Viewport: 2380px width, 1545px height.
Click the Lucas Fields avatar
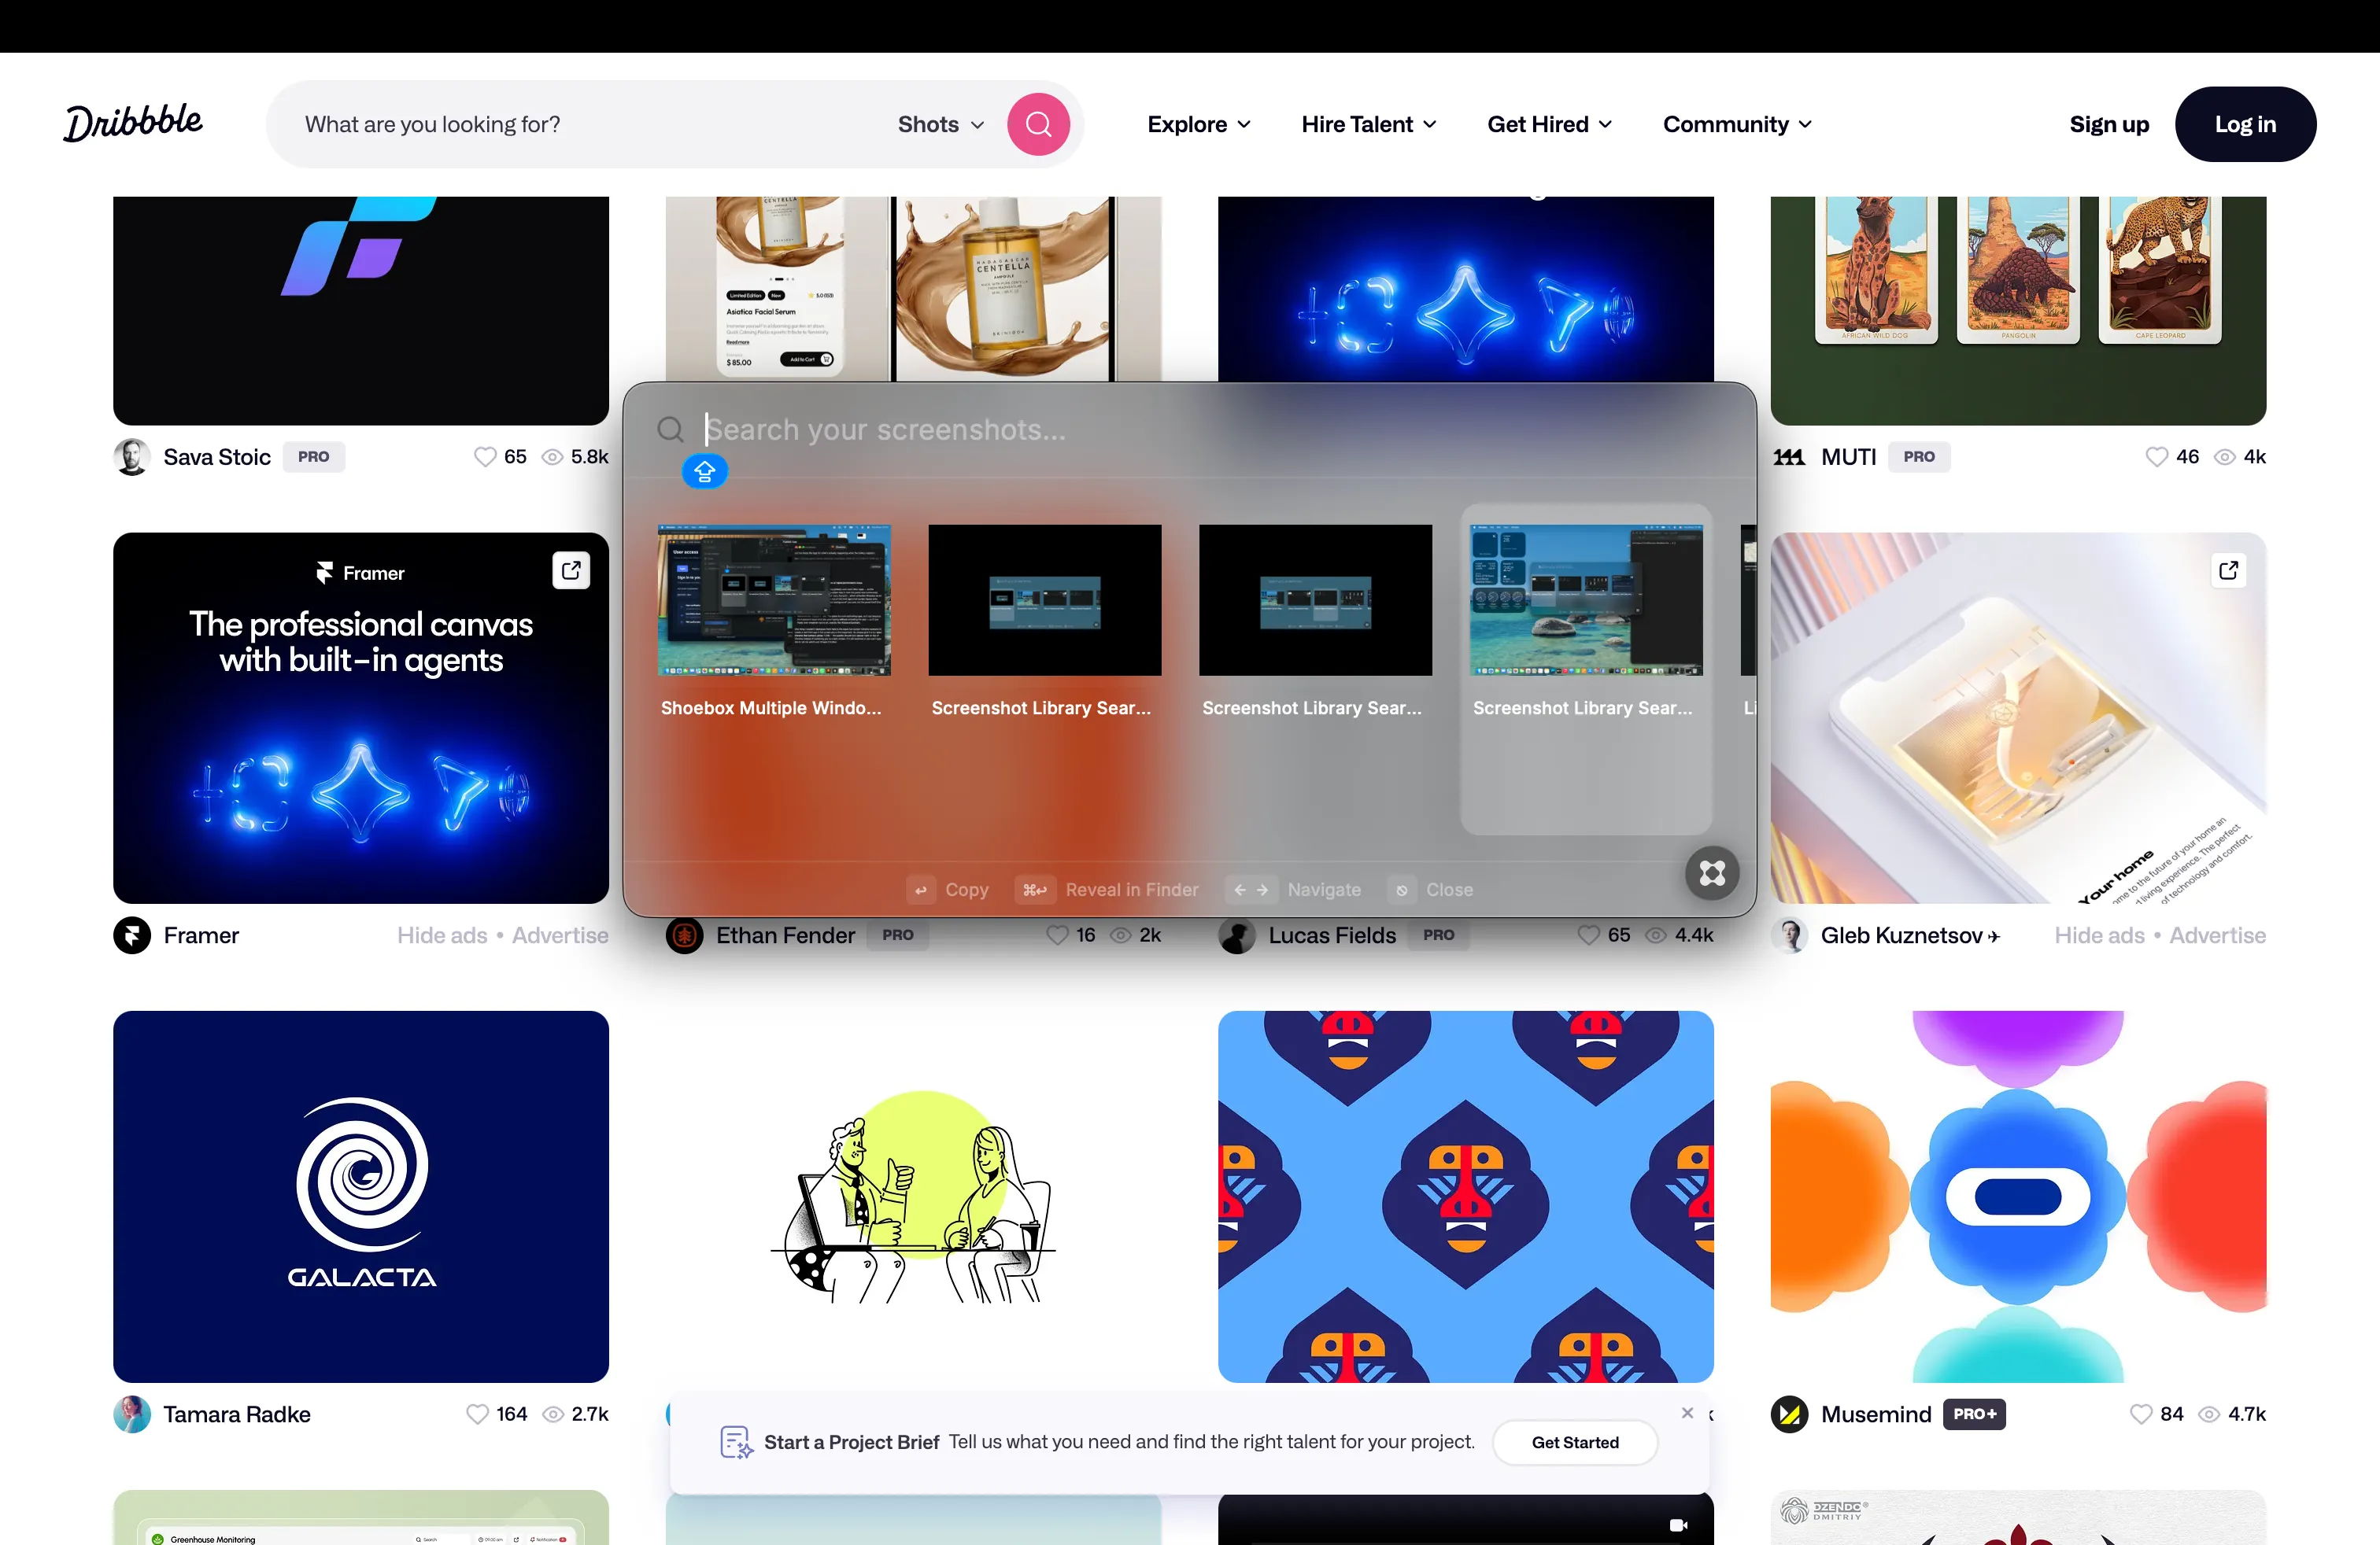(x=1237, y=935)
